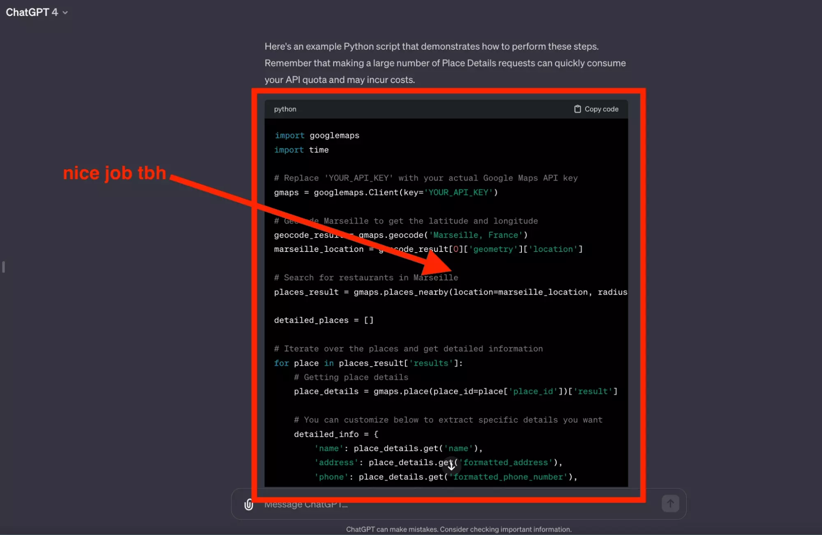Screen dimensions: 822x535
Task: Click the clipboard icon in code header
Action: click(x=577, y=109)
